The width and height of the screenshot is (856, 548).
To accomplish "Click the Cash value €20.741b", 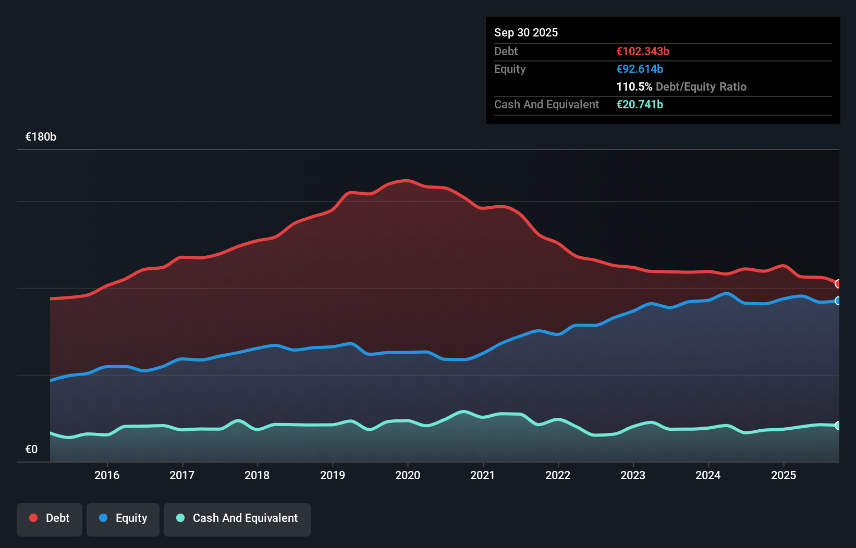I will pyautogui.click(x=640, y=104).
